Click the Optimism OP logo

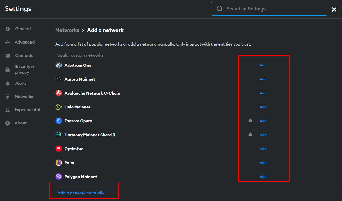59,149
